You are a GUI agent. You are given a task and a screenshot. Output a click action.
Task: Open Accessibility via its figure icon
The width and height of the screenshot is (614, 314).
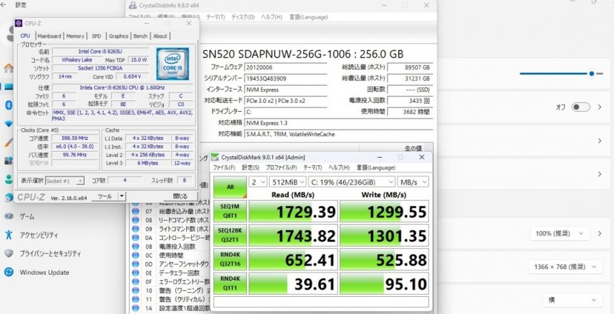[9, 235]
